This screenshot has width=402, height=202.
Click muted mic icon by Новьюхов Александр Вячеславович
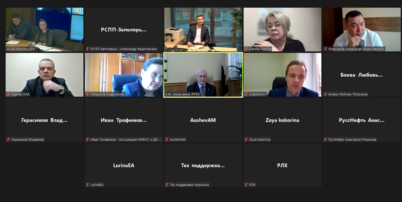[325, 49]
